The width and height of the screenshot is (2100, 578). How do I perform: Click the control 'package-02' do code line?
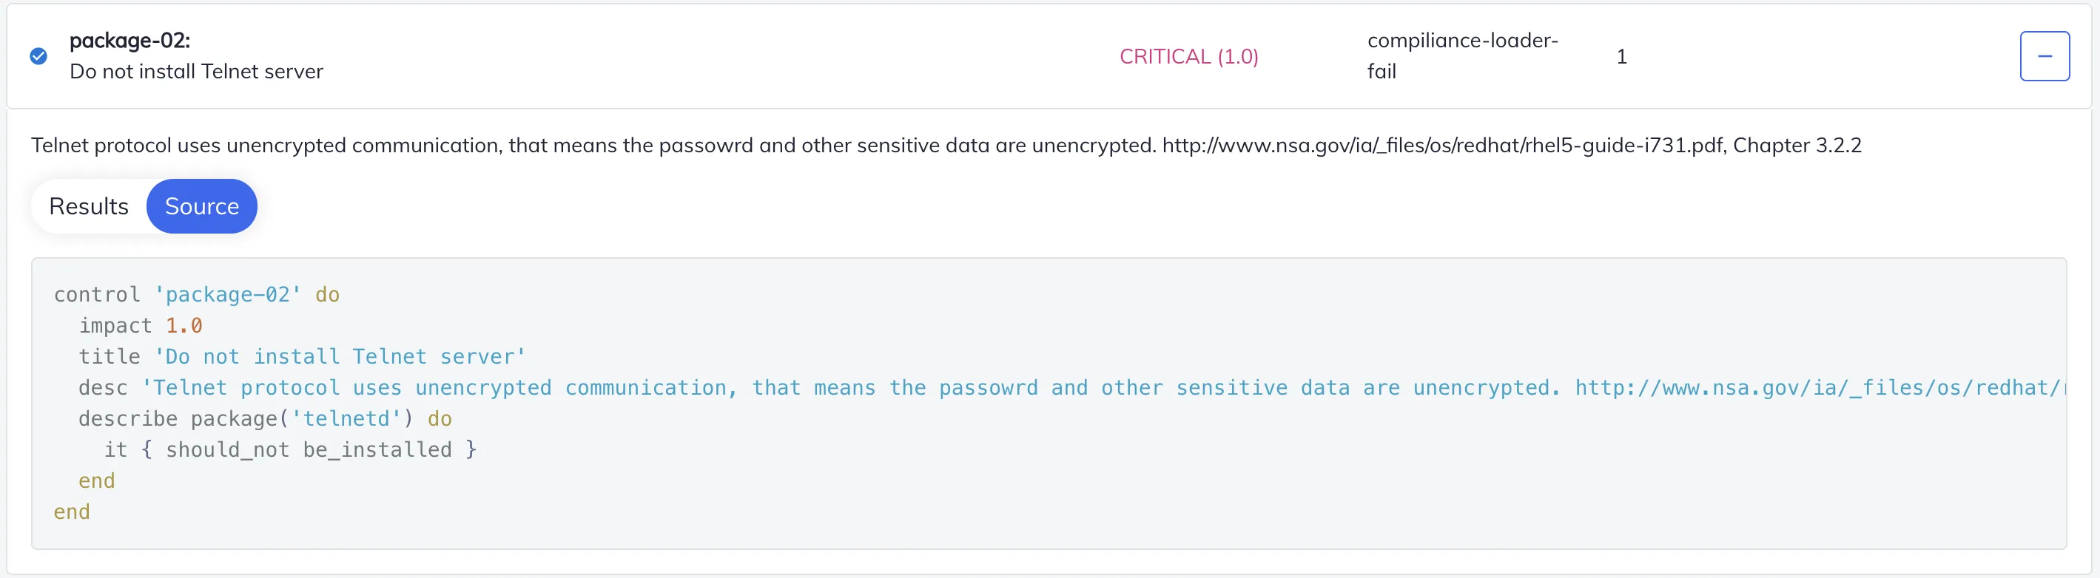pyautogui.click(x=197, y=295)
